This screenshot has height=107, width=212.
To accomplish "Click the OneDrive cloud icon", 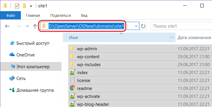I will coord(12,55).
